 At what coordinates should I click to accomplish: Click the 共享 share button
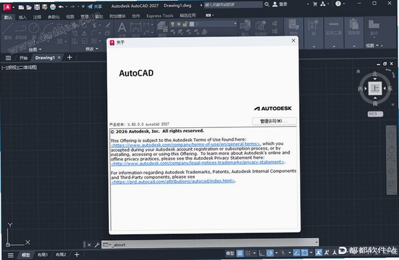pos(94,7)
